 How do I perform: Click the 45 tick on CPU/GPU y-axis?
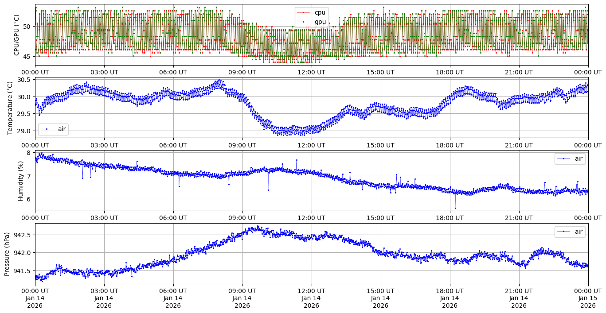26,56
